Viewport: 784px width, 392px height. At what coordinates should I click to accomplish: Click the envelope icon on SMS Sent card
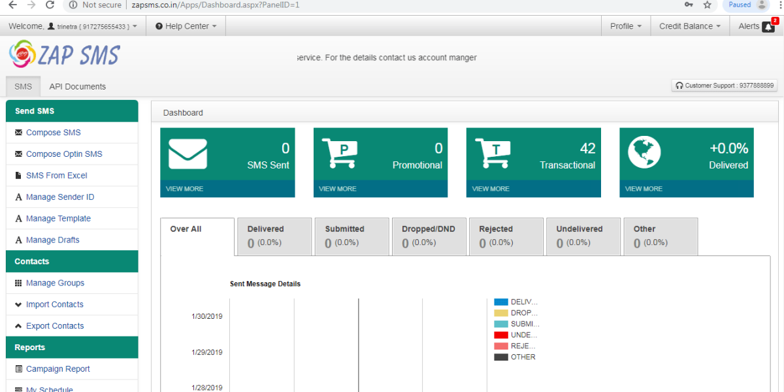pos(188,154)
